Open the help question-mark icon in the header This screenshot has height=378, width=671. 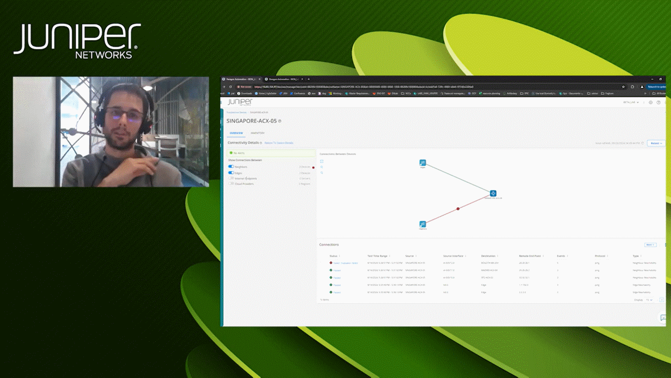pyautogui.click(x=658, y=102)
